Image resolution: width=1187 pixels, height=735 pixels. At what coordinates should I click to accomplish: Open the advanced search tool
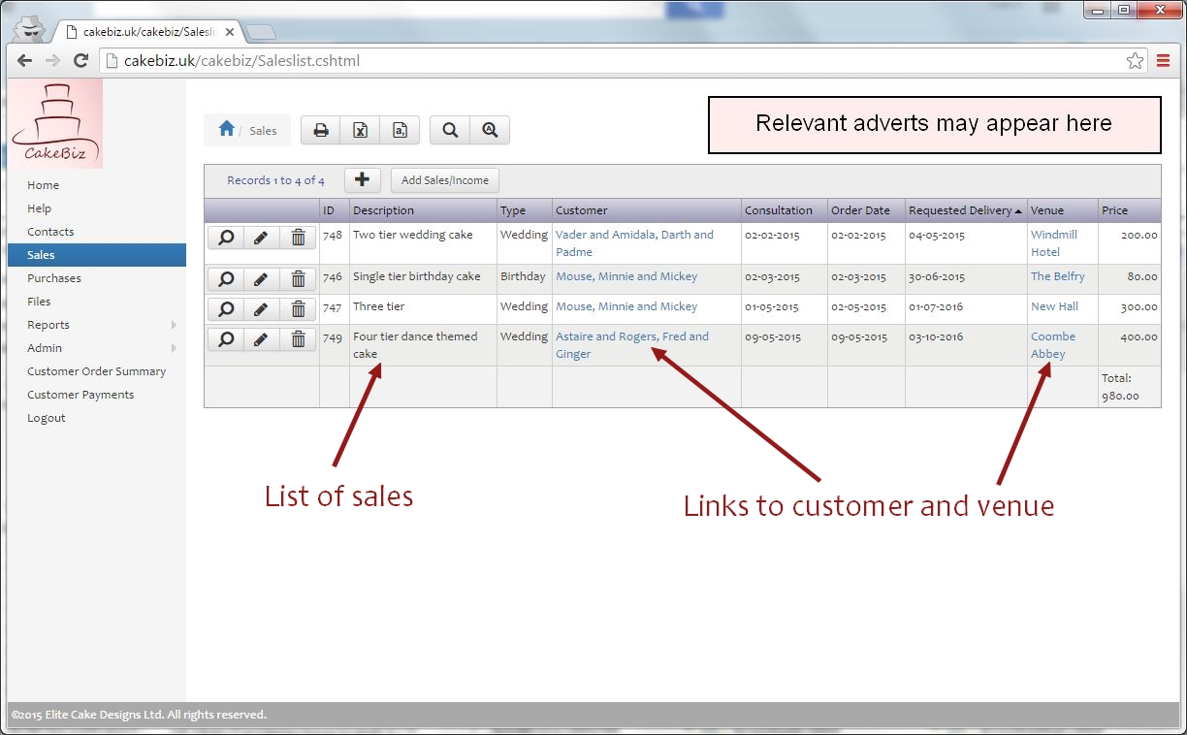click(490, 129)
